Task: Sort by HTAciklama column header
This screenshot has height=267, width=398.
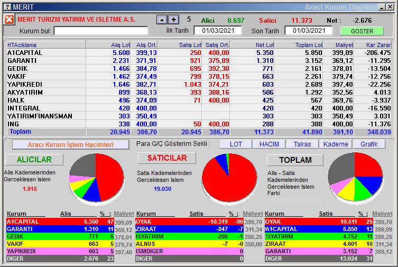Action: click(46, 45)
